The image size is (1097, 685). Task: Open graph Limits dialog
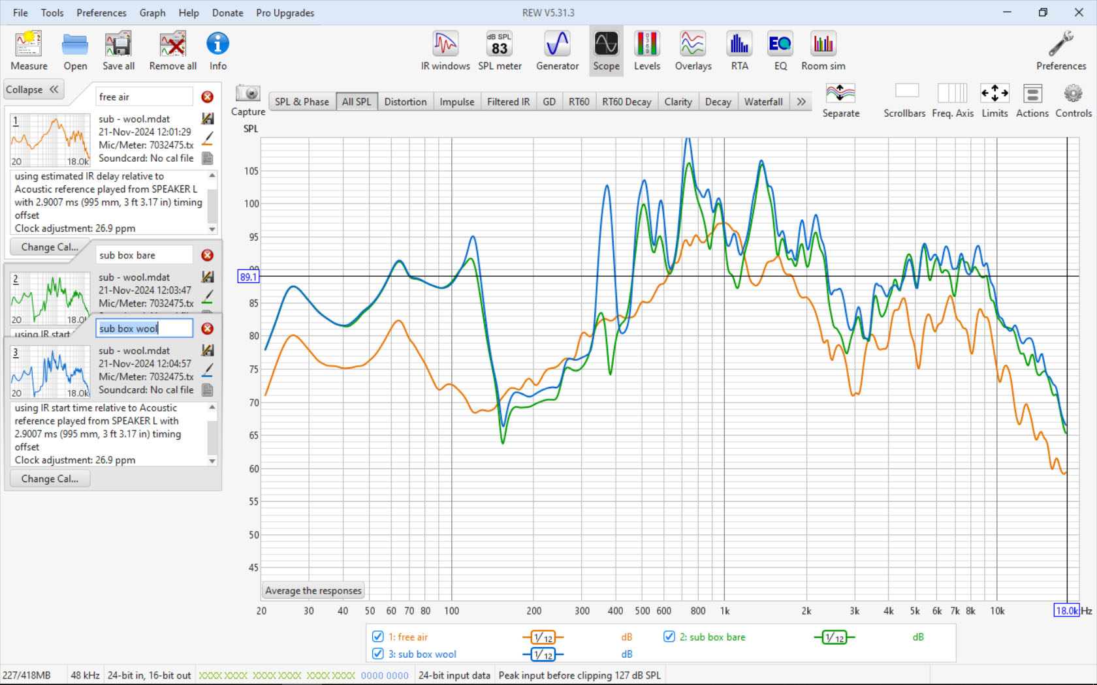(994, 101)
